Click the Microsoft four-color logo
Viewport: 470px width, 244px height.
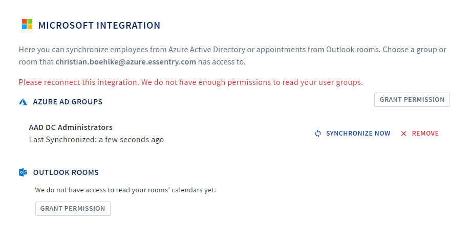click(27, 24)
